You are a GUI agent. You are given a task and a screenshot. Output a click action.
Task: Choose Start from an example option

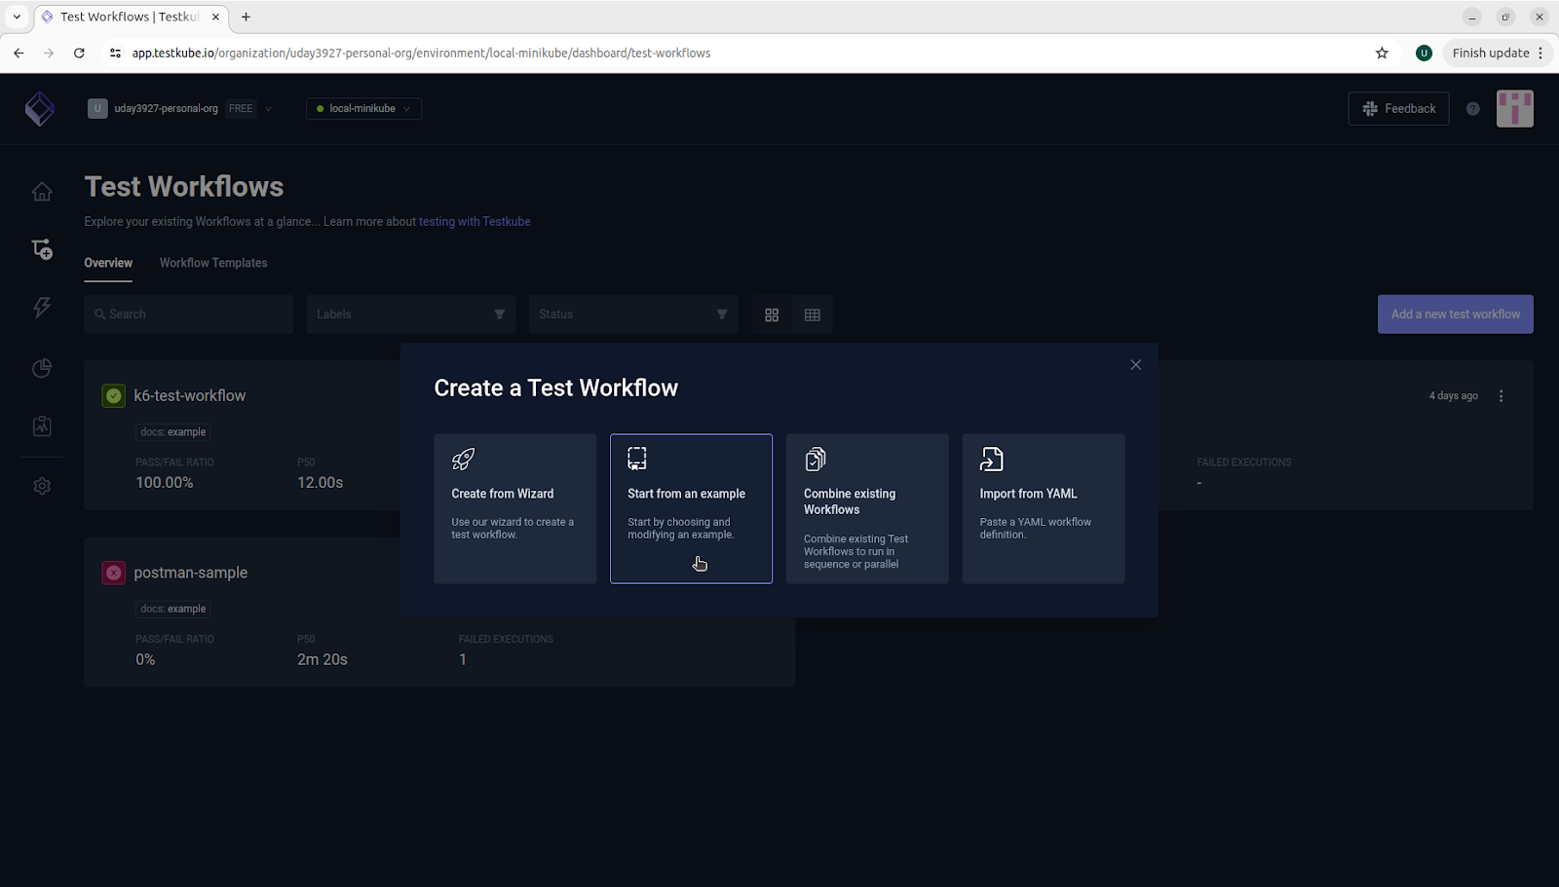click(691, 509)
